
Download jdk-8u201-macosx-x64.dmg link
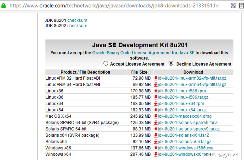point(185,116)
